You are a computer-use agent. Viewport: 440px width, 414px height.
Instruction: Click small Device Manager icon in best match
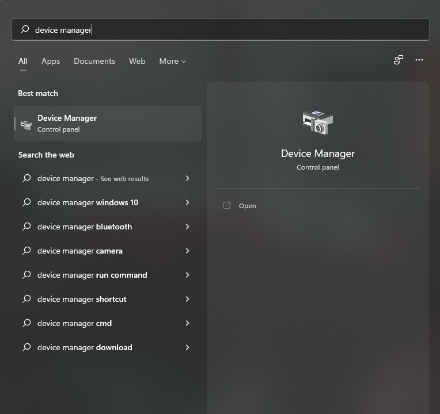coord(26,125)
